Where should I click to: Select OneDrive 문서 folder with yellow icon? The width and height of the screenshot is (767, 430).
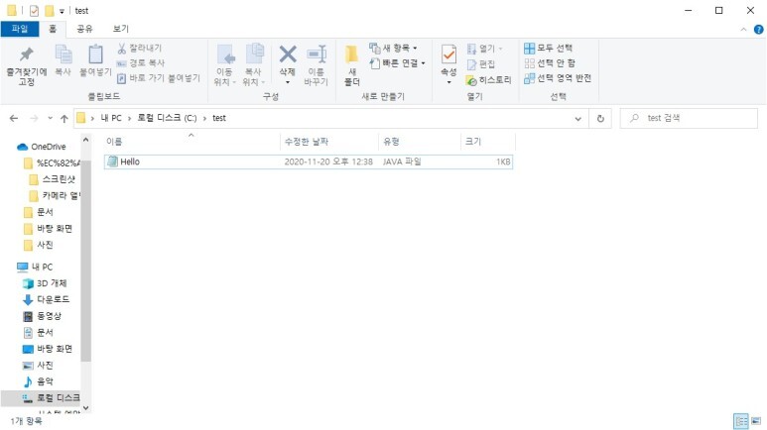39,212
